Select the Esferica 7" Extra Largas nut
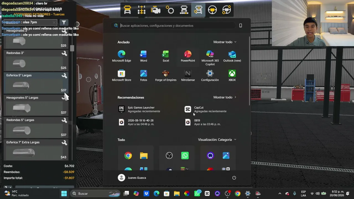This screenshot has height=199, width=354. [36, 150]
